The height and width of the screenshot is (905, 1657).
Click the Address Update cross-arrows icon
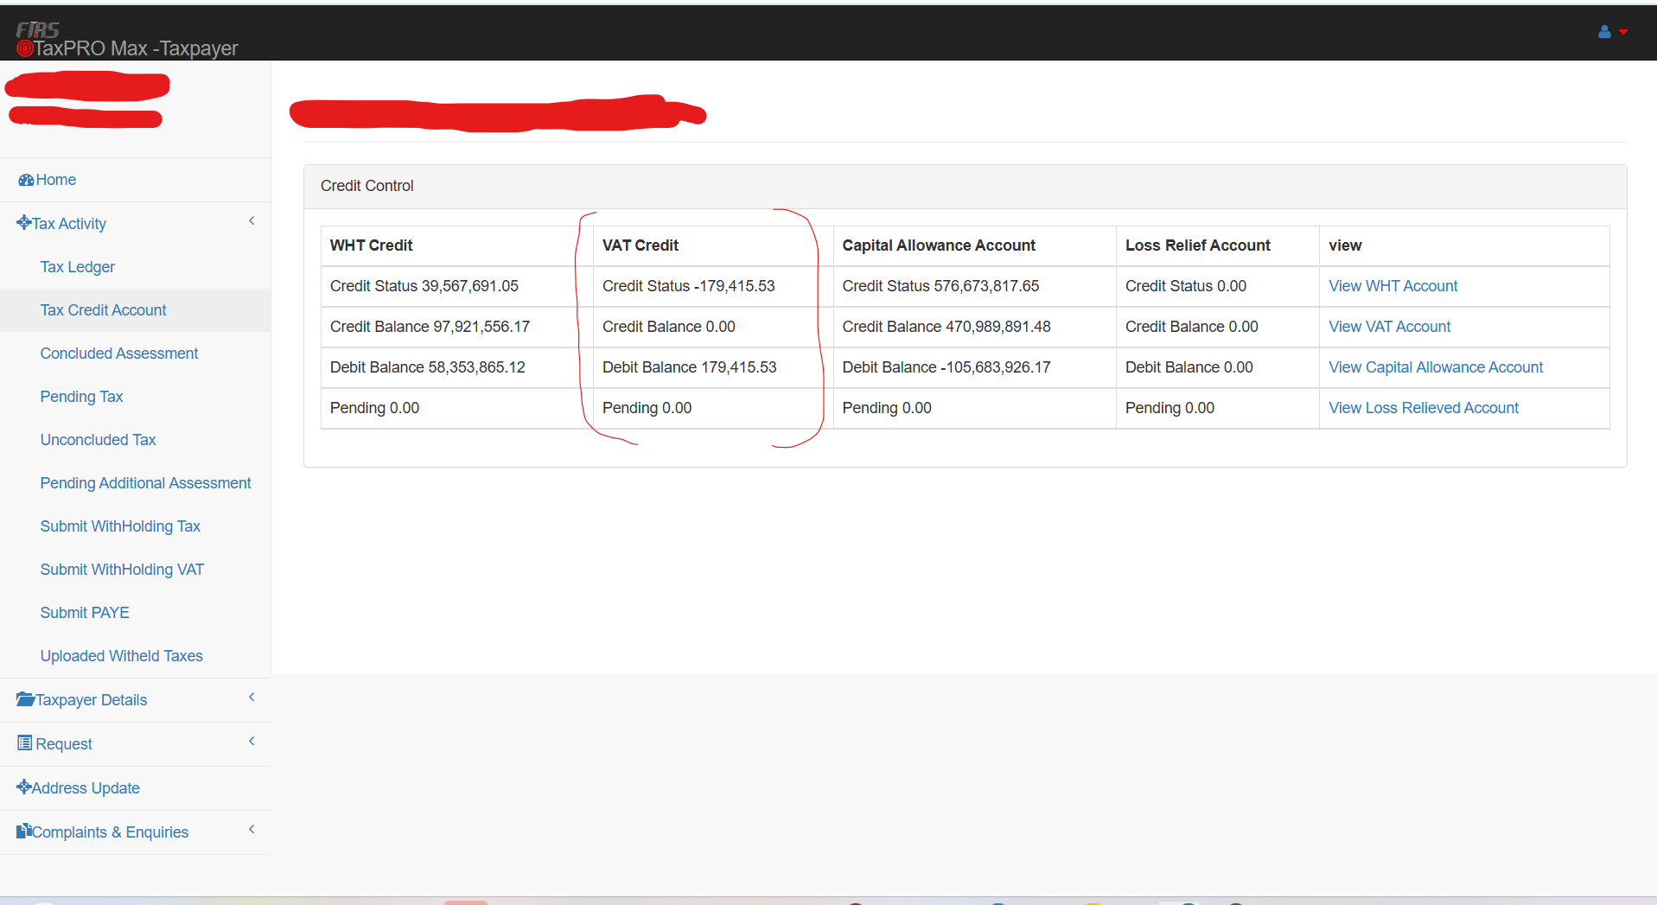point(23,787)
